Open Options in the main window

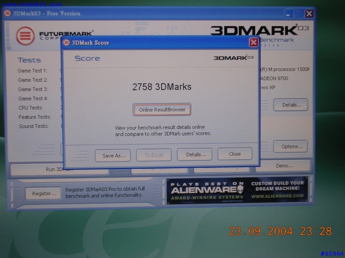[x=291, y=146]
